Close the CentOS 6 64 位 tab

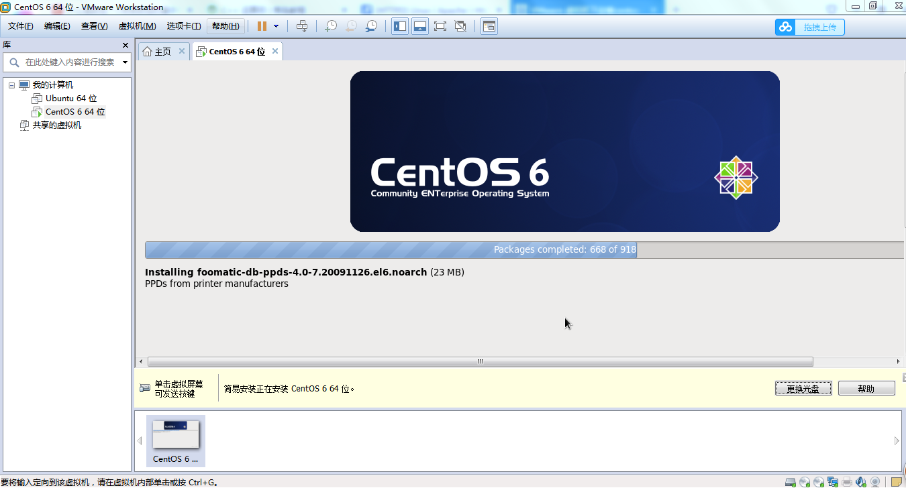pyautogui.click(x=275, y=51)
